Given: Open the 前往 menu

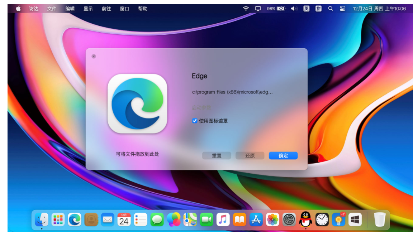Looking at the screenshot, I should pyautogui.click(x=106, y=9).
